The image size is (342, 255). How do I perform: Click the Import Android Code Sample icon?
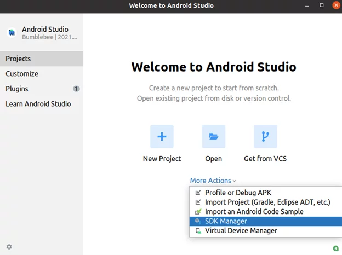198,211
